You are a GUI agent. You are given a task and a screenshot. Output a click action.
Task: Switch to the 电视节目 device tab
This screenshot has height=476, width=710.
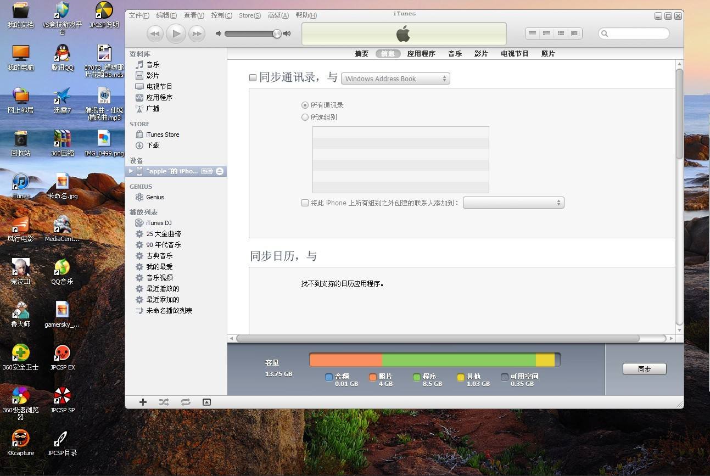(515, 54)
